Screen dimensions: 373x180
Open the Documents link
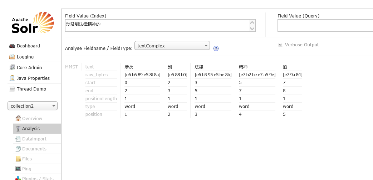click(34, 149)
